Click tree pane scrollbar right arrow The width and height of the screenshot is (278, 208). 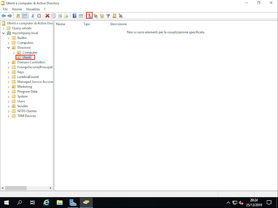point(50,188)
